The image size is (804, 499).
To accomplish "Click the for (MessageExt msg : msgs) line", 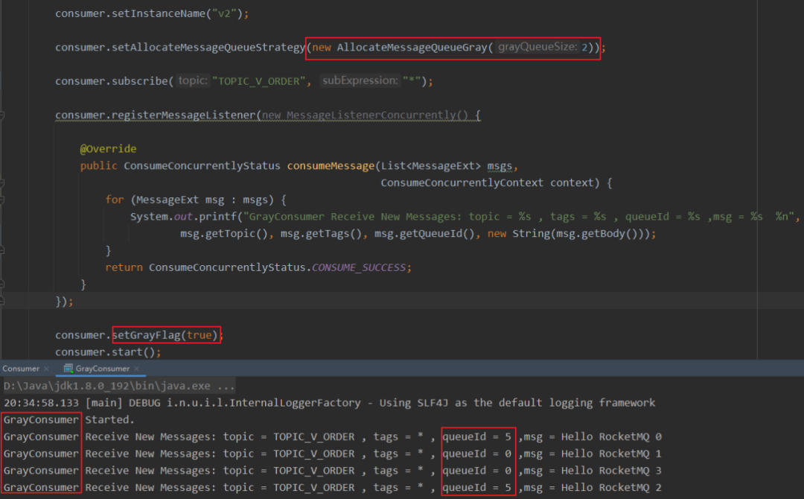I will tap(196, 200).
